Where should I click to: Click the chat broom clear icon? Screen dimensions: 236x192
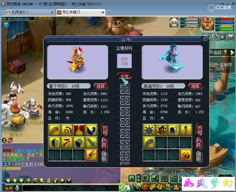(56, 180)
